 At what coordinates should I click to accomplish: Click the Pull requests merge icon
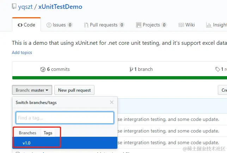coord(86,25)
